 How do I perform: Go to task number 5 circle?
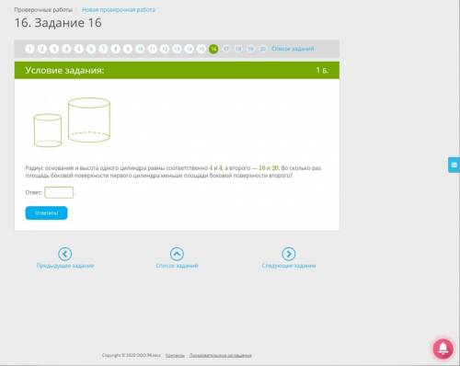(79, 49)
